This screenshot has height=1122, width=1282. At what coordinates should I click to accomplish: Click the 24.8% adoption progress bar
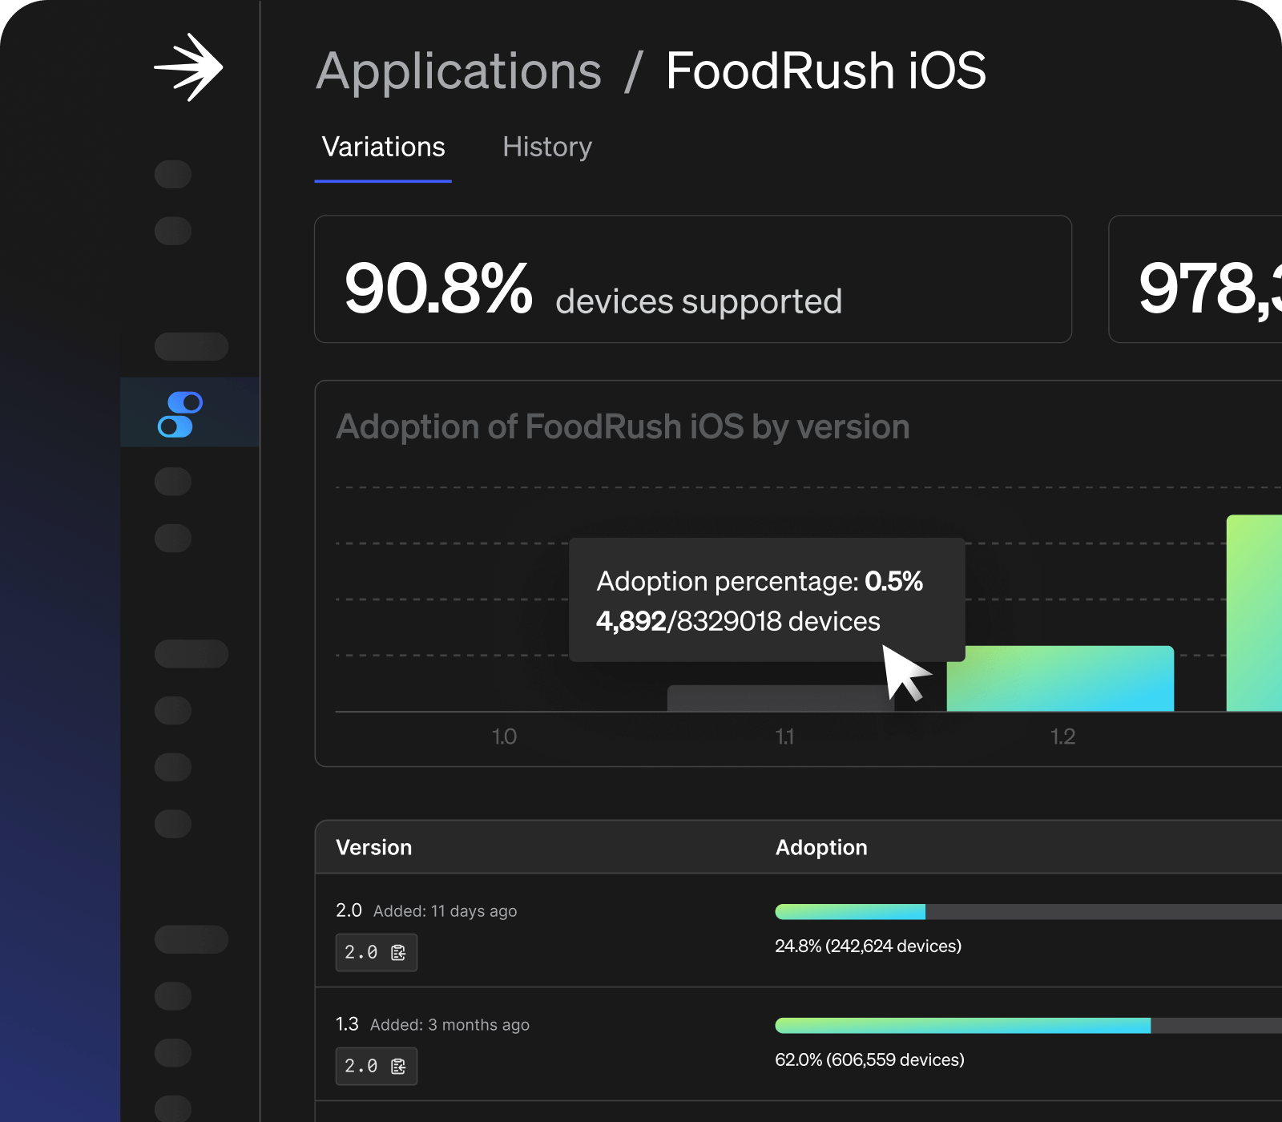1029,911
